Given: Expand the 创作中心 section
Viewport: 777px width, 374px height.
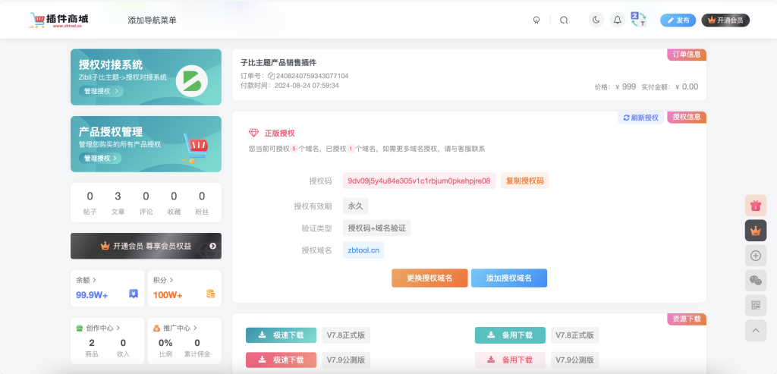Looking at the screenshot, I should pyautogui.click(x=98, y=328).
